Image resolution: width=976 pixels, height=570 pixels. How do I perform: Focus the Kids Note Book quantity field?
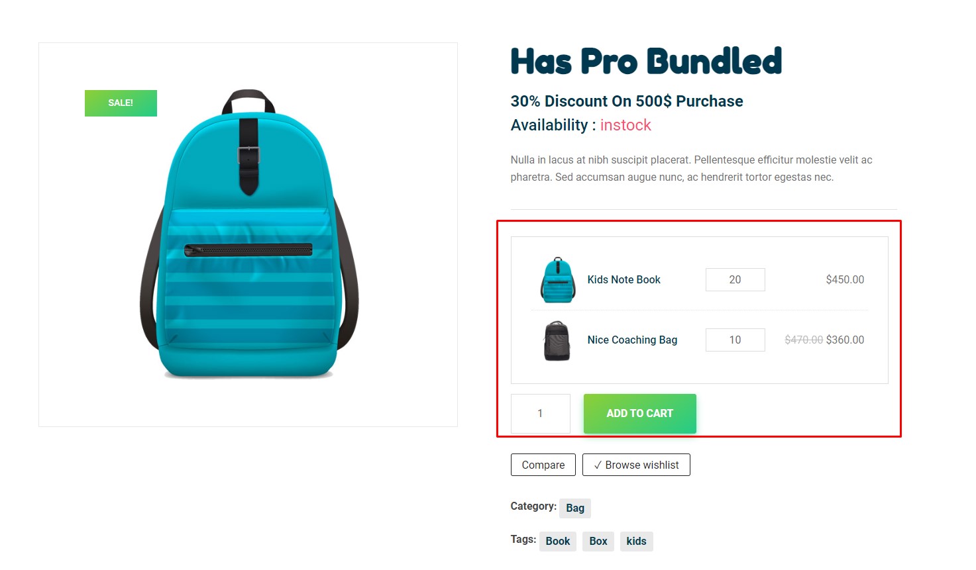(735, 280)
